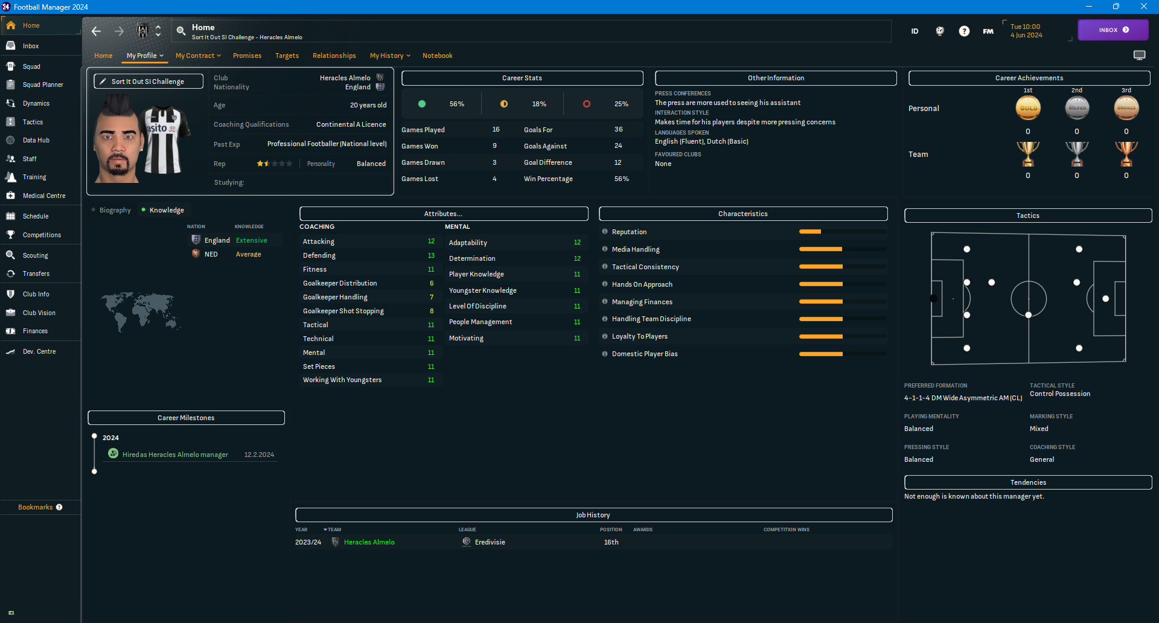
Task: Click the Eredivisie league entry
Action: pos(490,542)
